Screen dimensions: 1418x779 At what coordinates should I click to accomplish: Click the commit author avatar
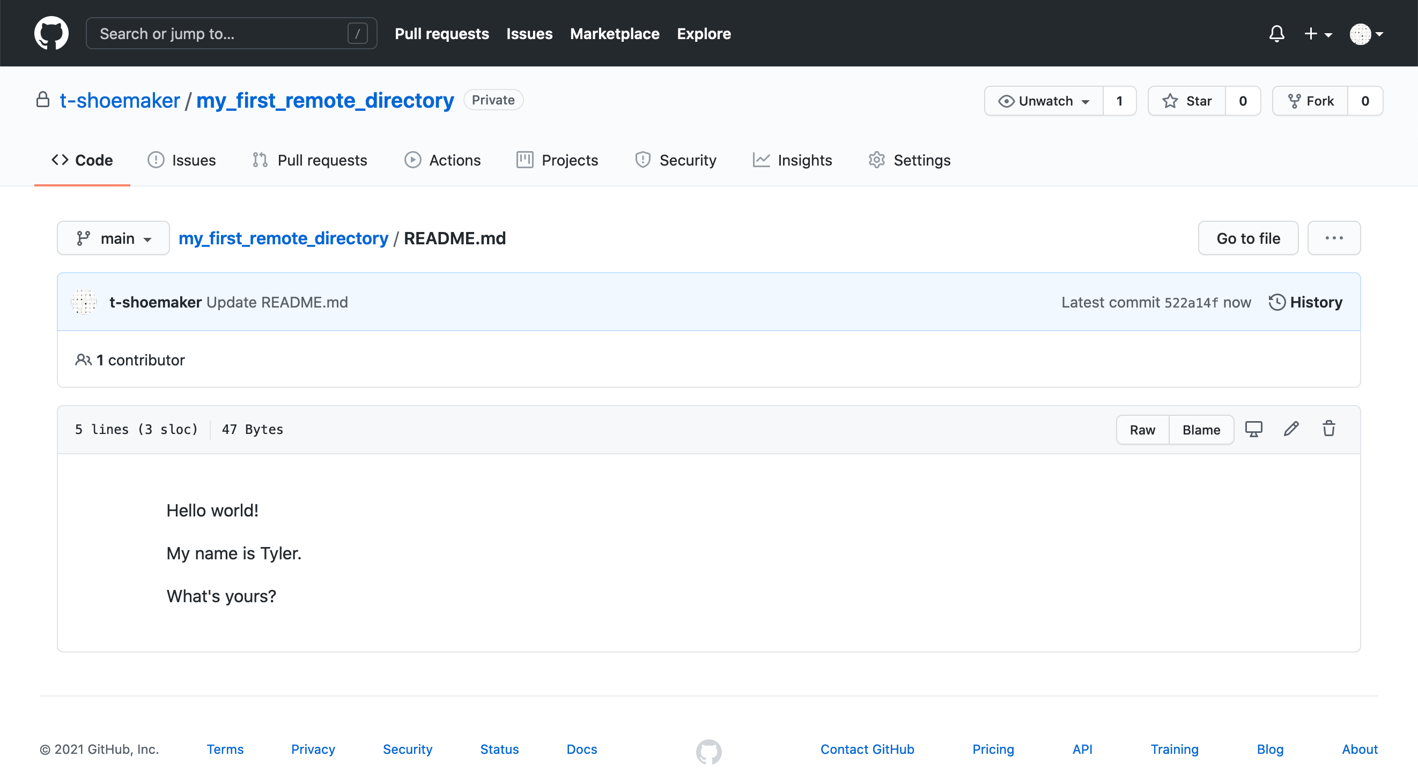pyautogui.click(x=84, y=302)
